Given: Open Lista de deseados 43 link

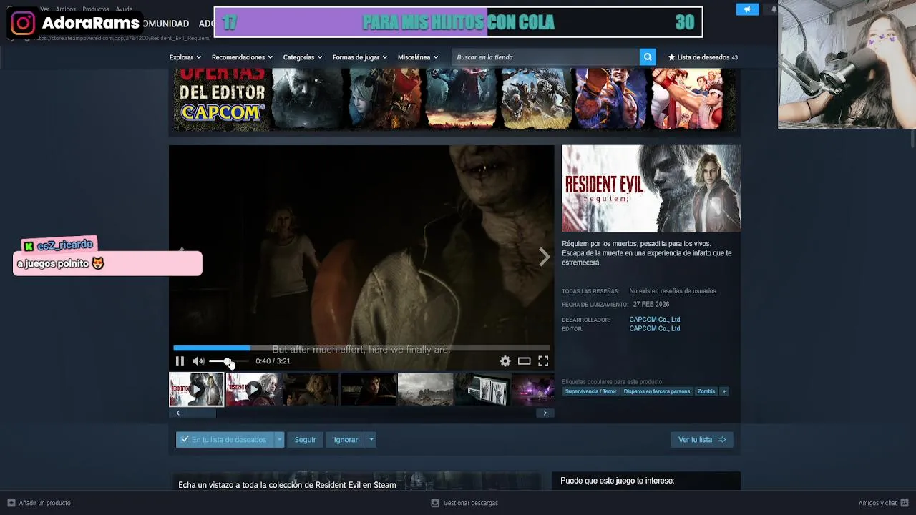Looking at the screenshot, I should pos(703,57).
